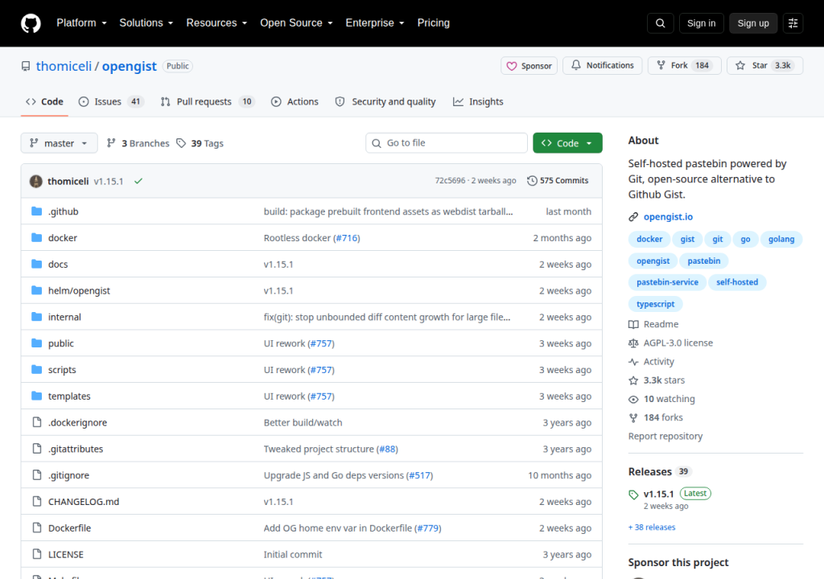
Task: Click the CHANGELOG.md file icon
Action: point(37,501)
